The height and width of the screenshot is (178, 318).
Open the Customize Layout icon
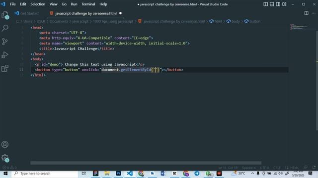[x=284, y=4]
